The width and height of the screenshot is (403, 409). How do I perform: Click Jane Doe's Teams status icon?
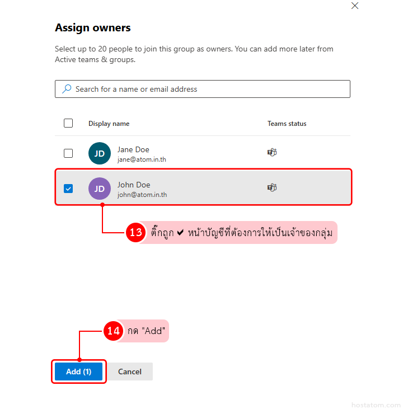[x=272, y=152]
